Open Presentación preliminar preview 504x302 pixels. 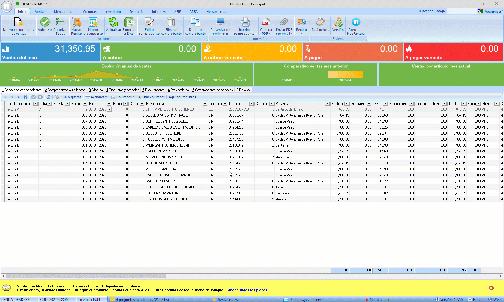click(220, 22)
